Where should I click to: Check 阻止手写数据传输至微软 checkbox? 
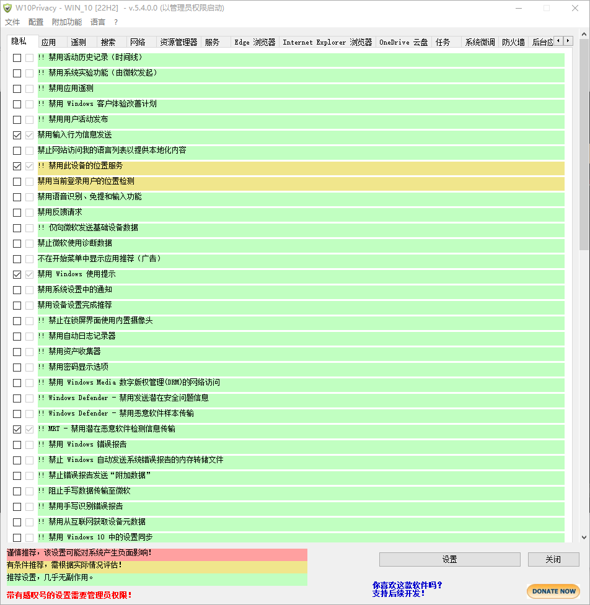(x=17, y=491)
